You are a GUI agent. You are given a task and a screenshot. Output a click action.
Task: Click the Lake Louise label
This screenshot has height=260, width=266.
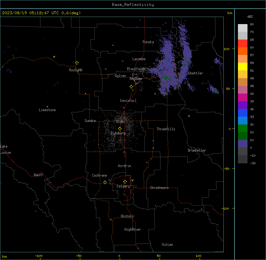point(6,149)
